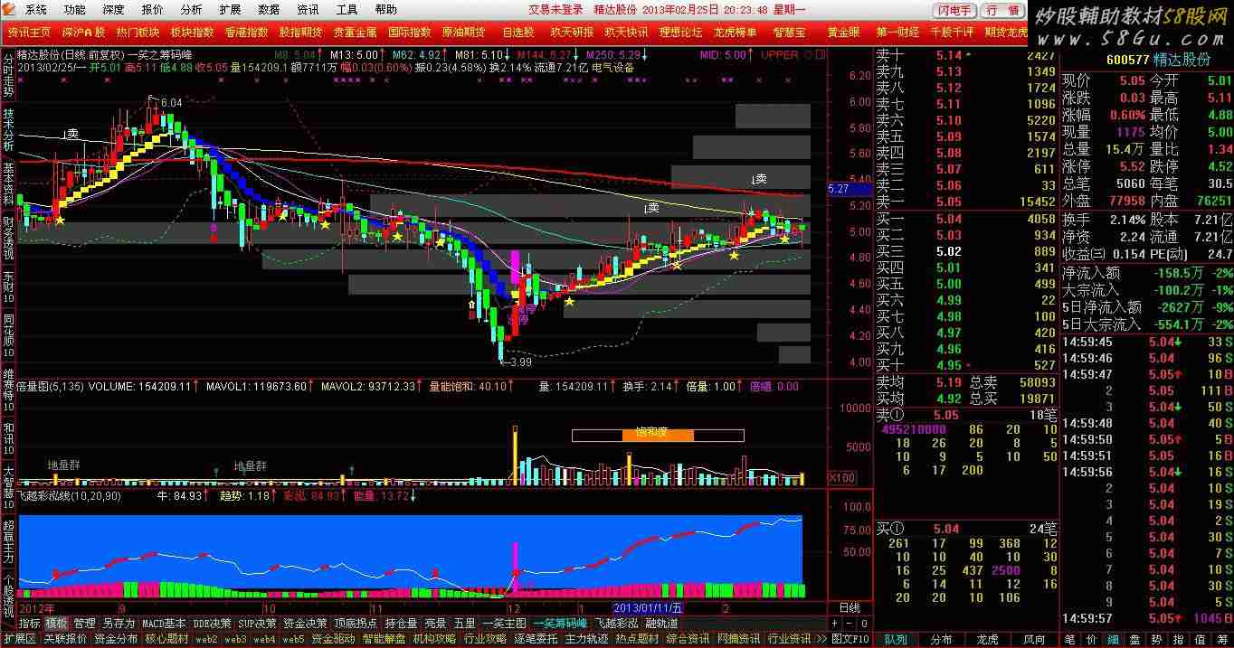This screenshot has height=648, width=1234.
Task: Open 香港指数 in red toolbar
Action: tap(246, 32)
